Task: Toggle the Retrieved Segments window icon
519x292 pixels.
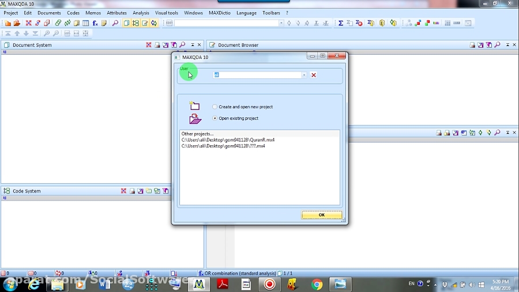Action: click(x=154, y=23)
